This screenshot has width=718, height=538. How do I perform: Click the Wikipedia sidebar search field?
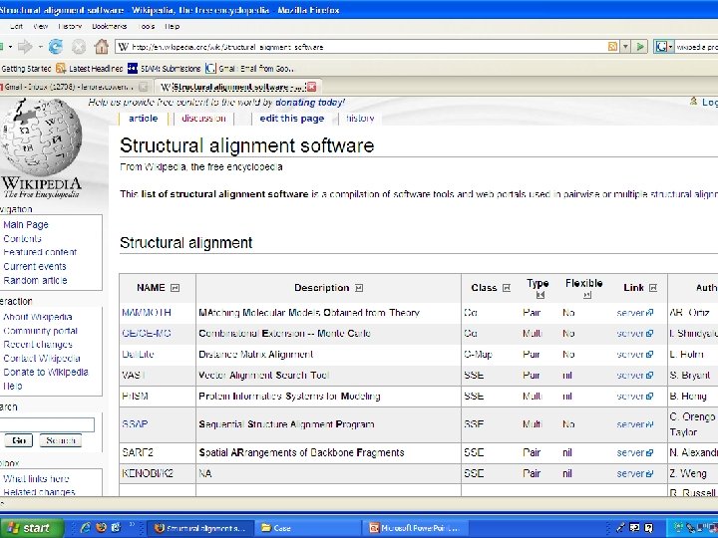click(47, 424)
